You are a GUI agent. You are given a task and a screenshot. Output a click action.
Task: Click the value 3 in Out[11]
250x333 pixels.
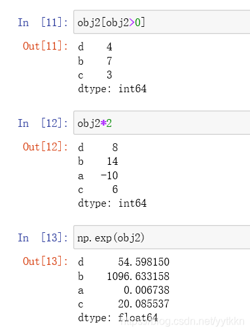coord(109,75)
